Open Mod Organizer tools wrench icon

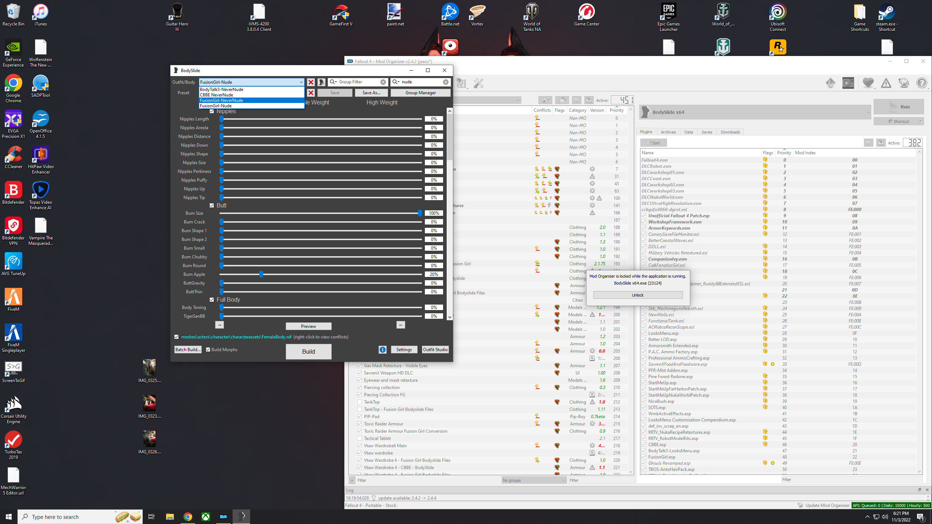click(478, 83)
